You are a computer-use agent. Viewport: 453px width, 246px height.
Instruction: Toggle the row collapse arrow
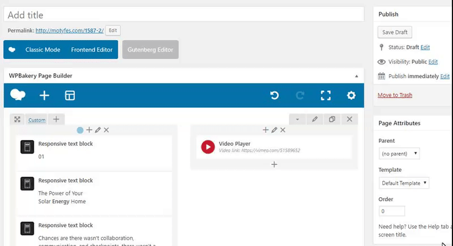[x=297, y=119]
